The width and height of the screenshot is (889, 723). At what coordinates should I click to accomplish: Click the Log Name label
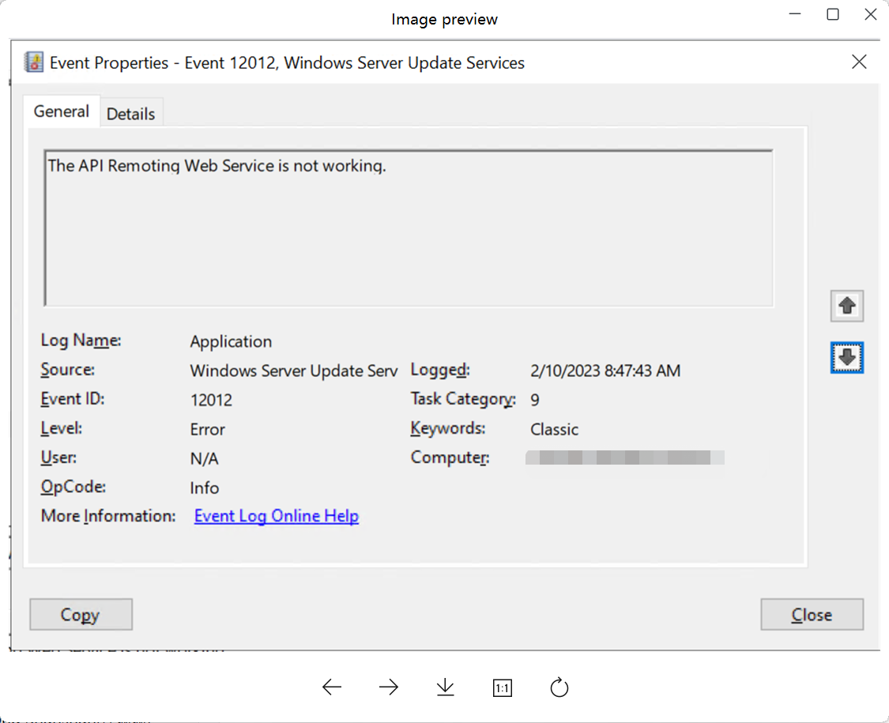coord(81,341)
